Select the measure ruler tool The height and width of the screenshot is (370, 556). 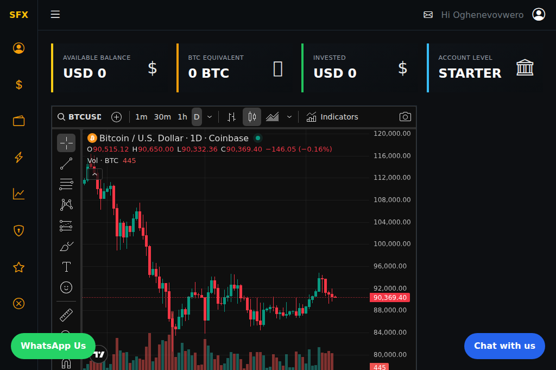[x=66, y=315]
